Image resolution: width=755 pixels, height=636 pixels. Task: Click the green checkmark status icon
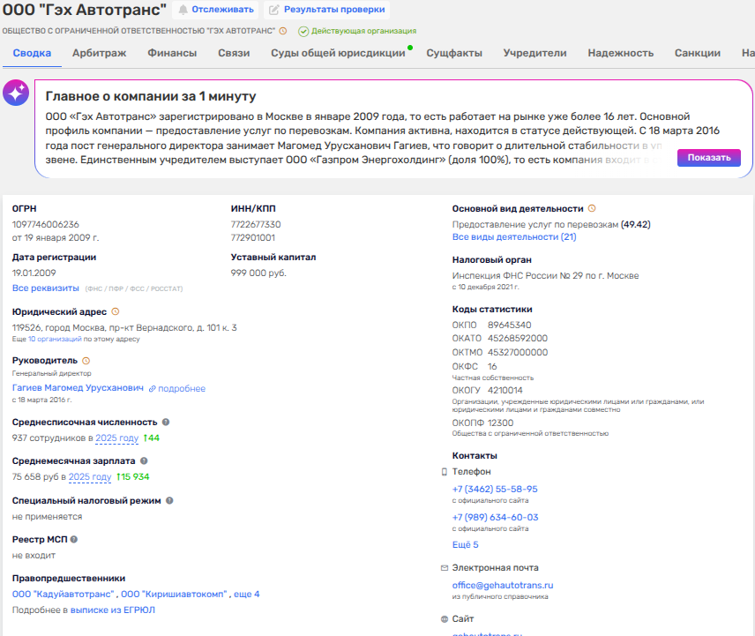(303, 32)
